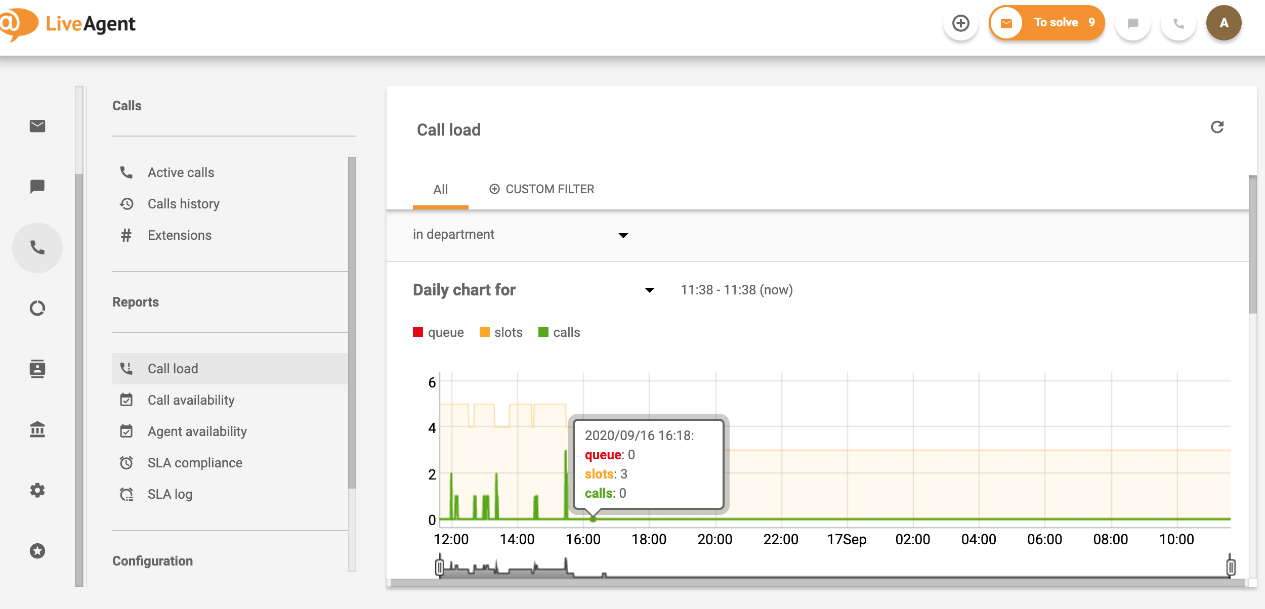This screenshot has height=609, width=1265.
Task: Open the user avatar A menu
Action: pyautogui.click(x=1224, y=23)
